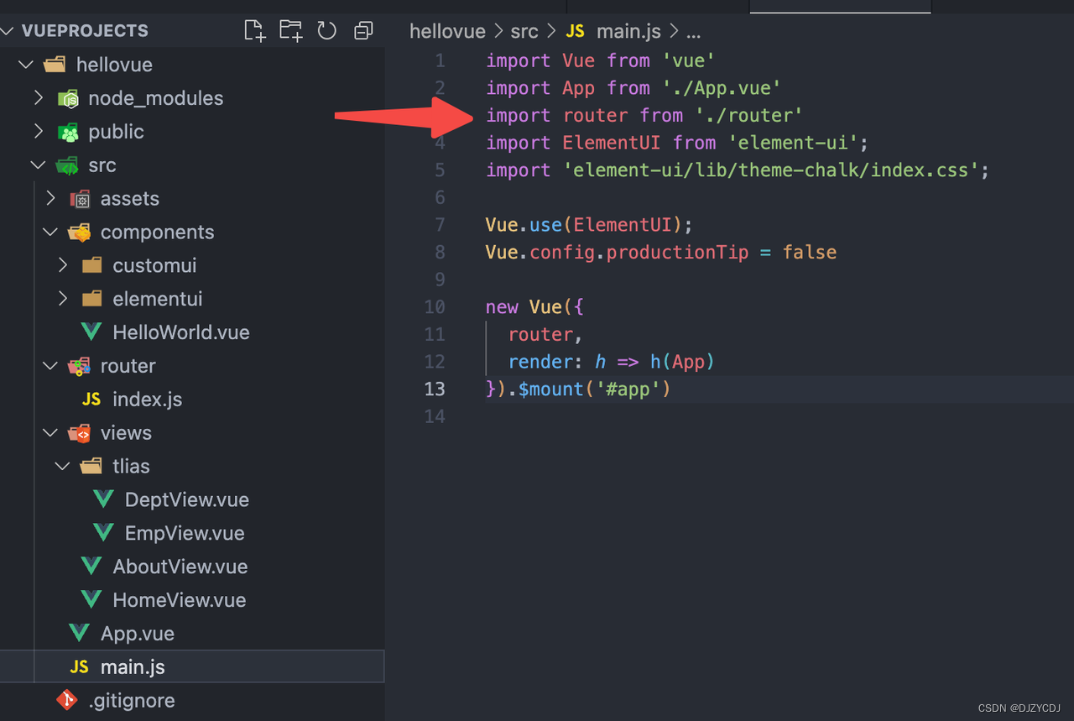The image size is (1074, 721).
Task: Open the public folder
Action: click(114, 131)
